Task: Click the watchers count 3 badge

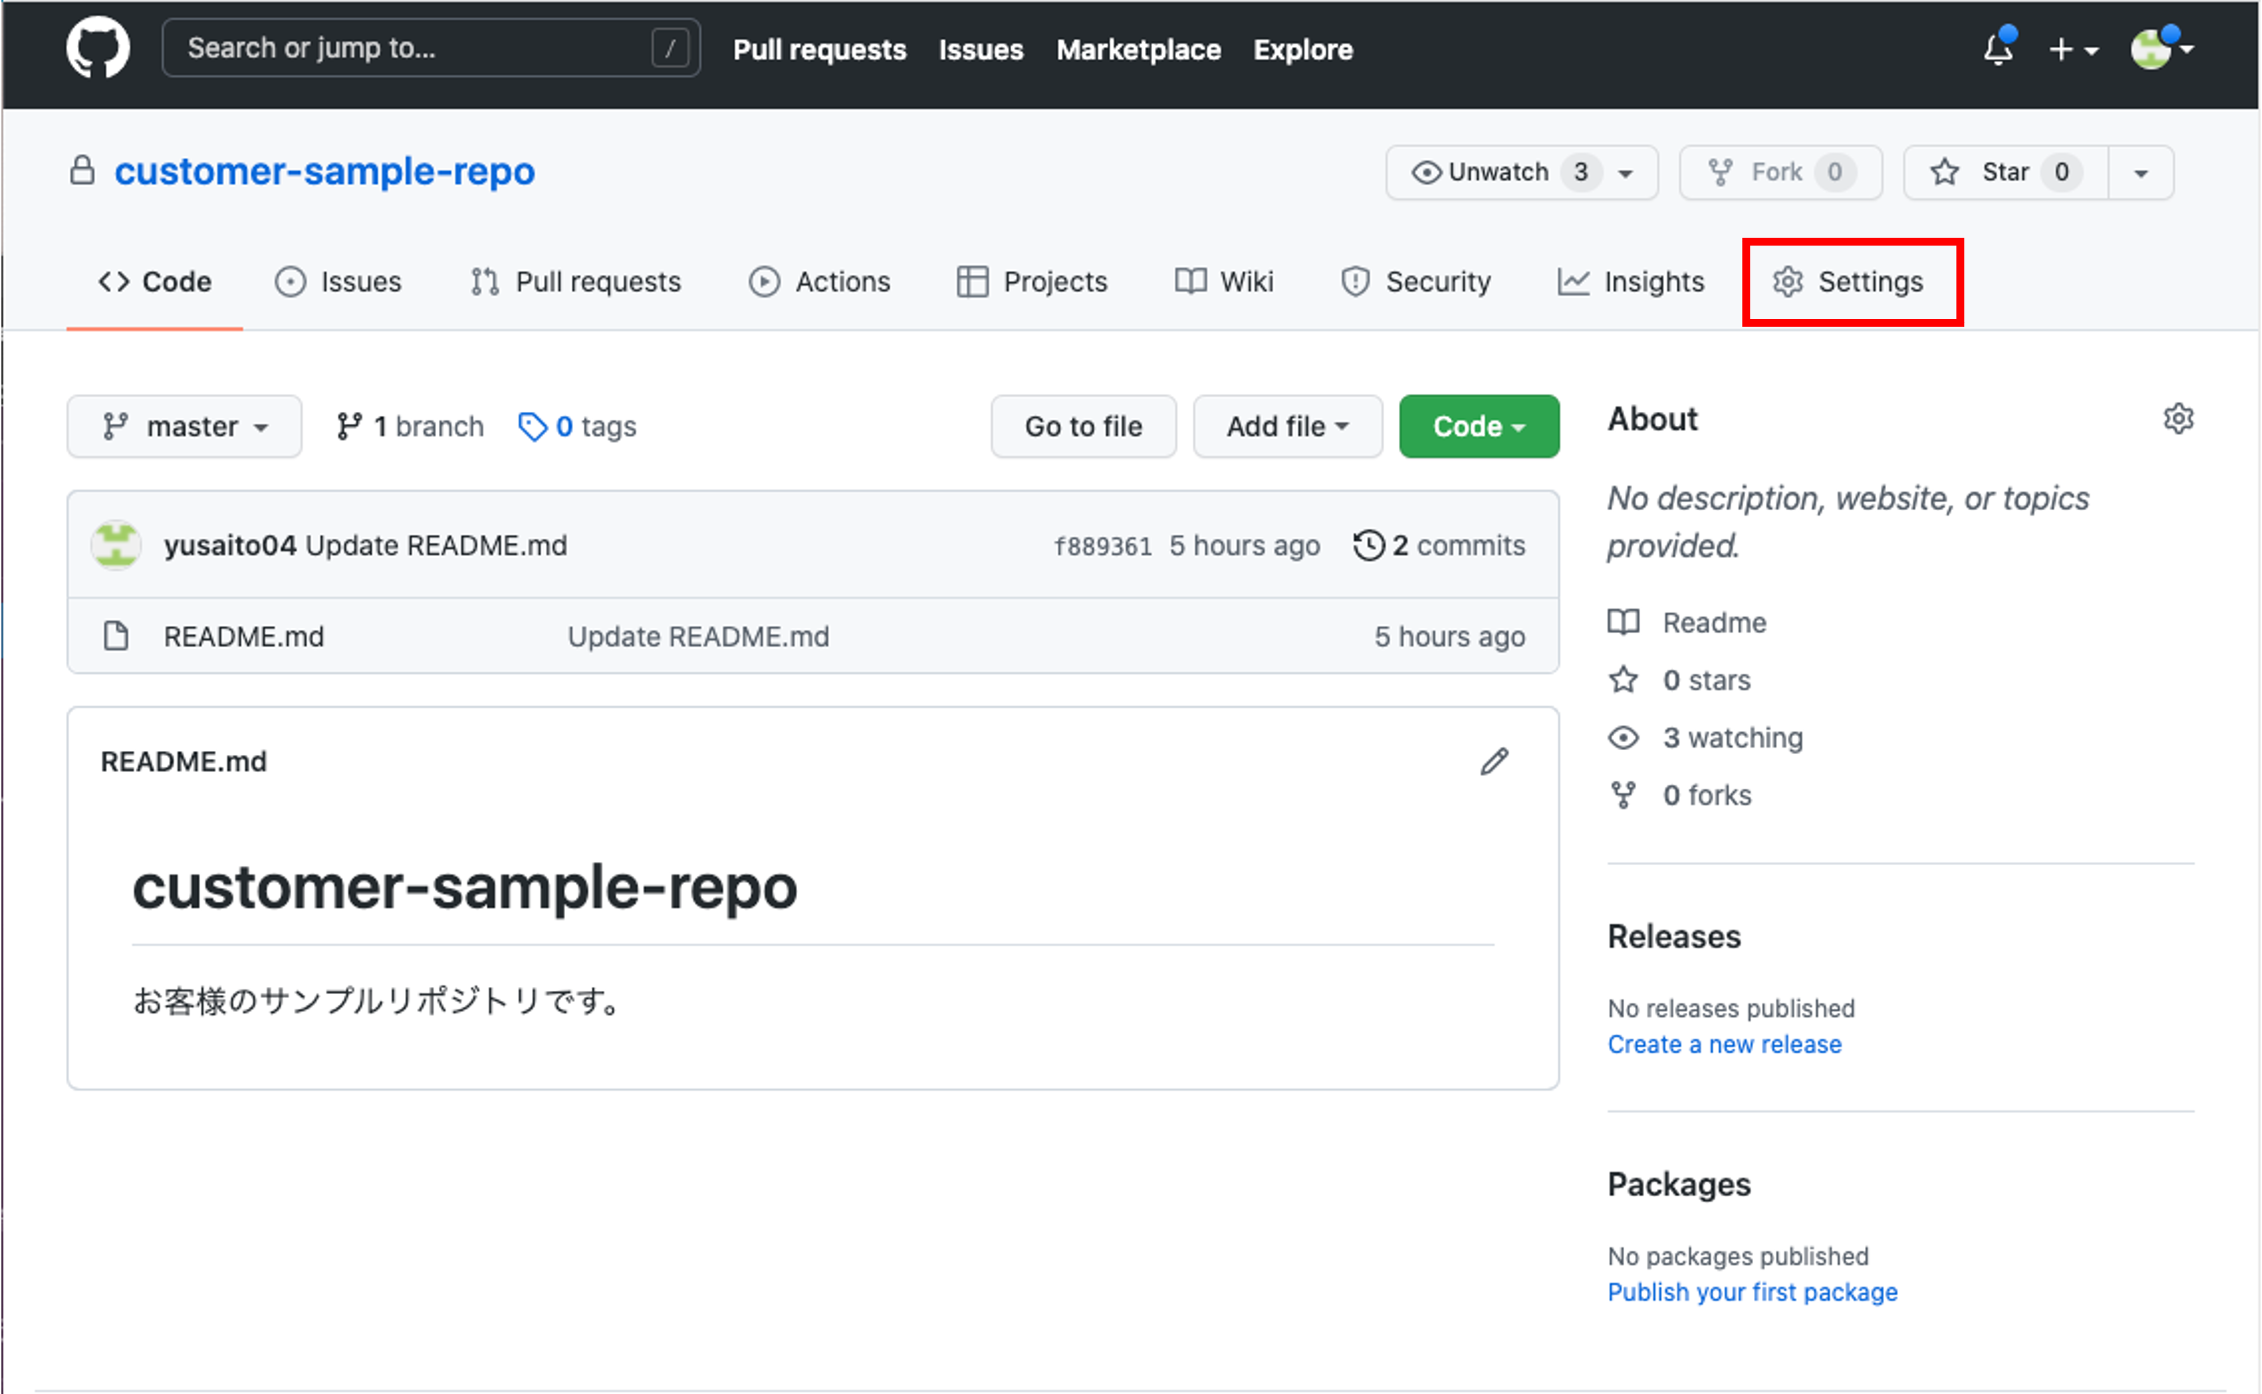Action: click(x=1580, y=172)
